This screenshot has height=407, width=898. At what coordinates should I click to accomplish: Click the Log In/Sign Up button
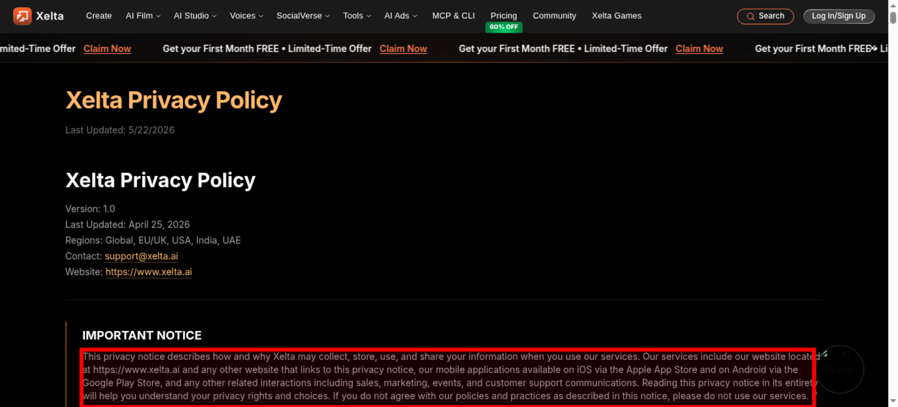pos(839,16)
